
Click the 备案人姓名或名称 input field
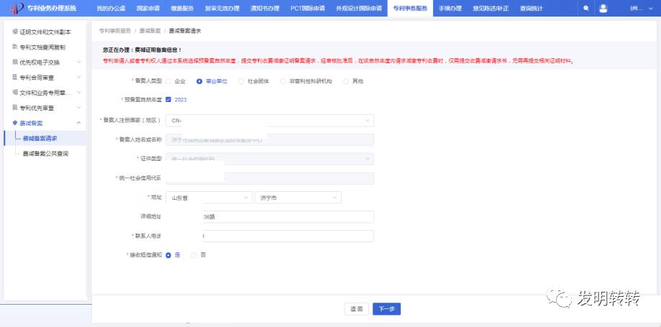click(x=270, y=139)
